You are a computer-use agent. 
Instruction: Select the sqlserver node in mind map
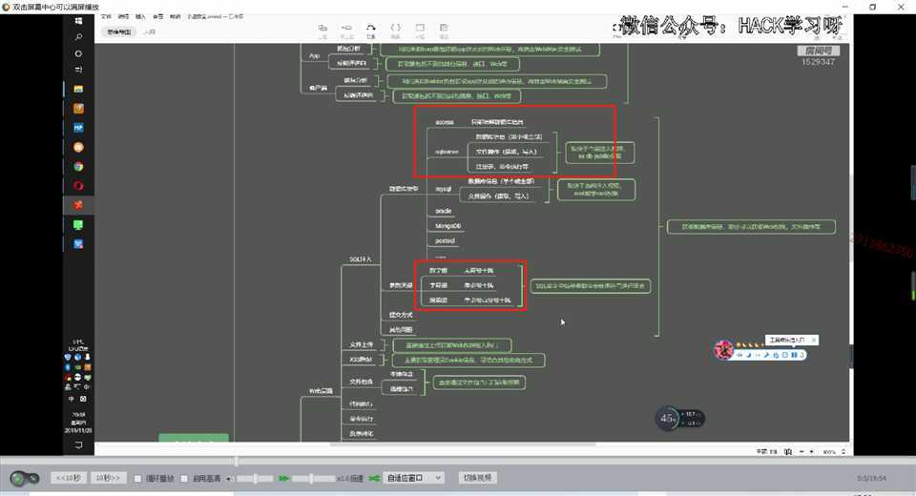pyautogui.click(x=447, y=152)
